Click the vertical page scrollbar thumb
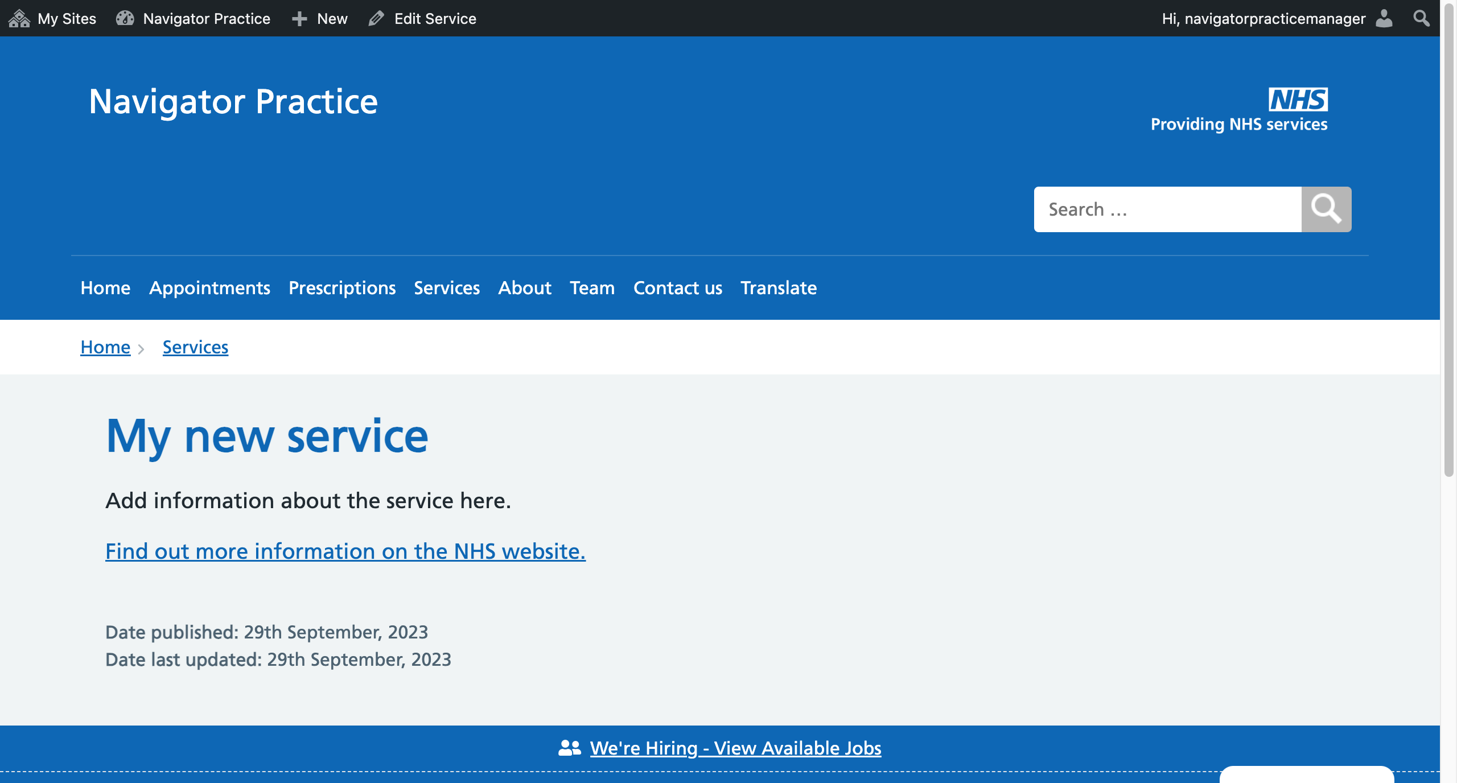Viewport: 1457px width, 783px height. pos(1448,239)
